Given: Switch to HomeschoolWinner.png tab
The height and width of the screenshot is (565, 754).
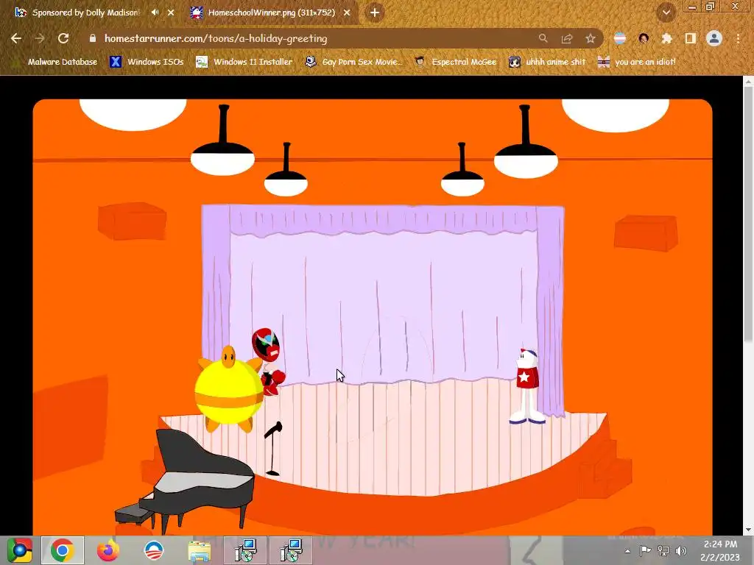Looking at the screenshot, I should click(x=272, y=13).
